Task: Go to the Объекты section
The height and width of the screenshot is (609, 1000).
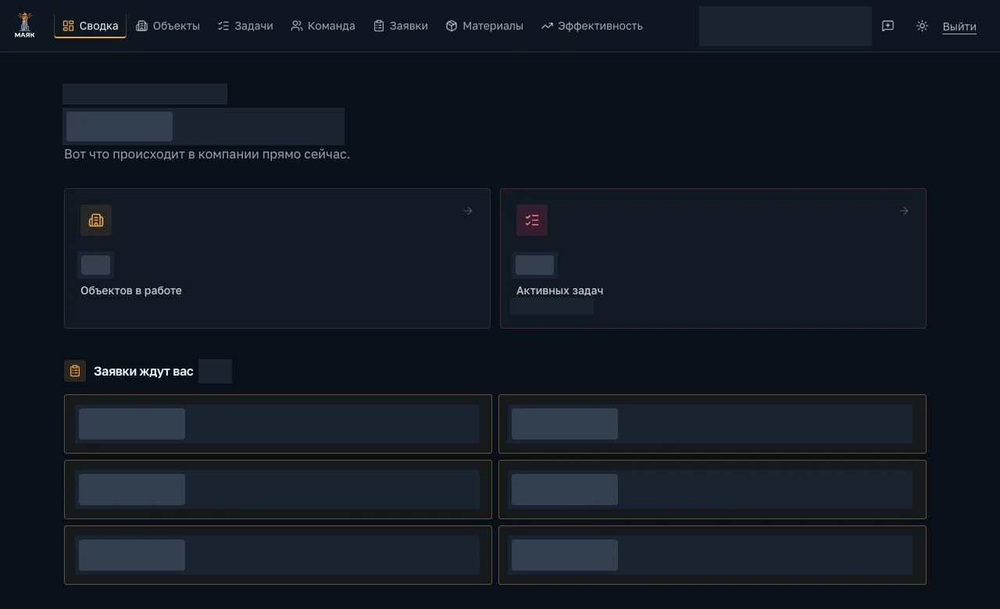Action: tap(168, 26)
